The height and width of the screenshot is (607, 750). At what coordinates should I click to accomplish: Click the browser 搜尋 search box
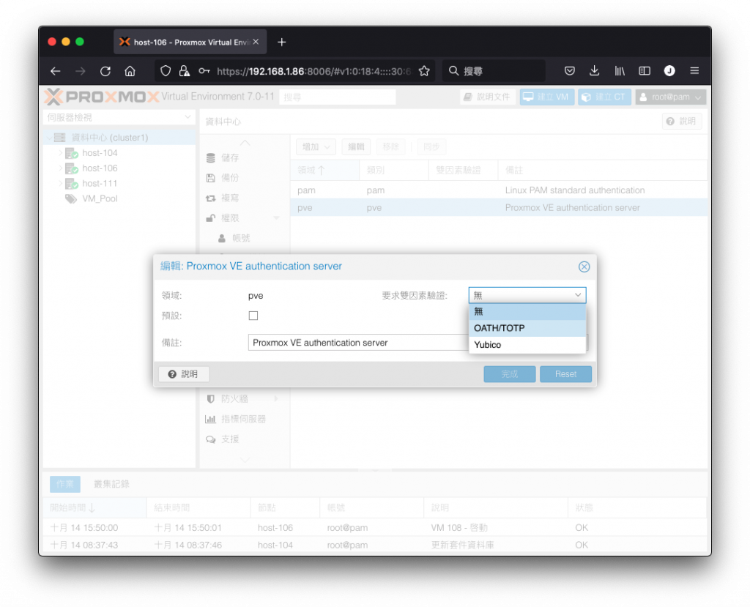coord(494,71)
